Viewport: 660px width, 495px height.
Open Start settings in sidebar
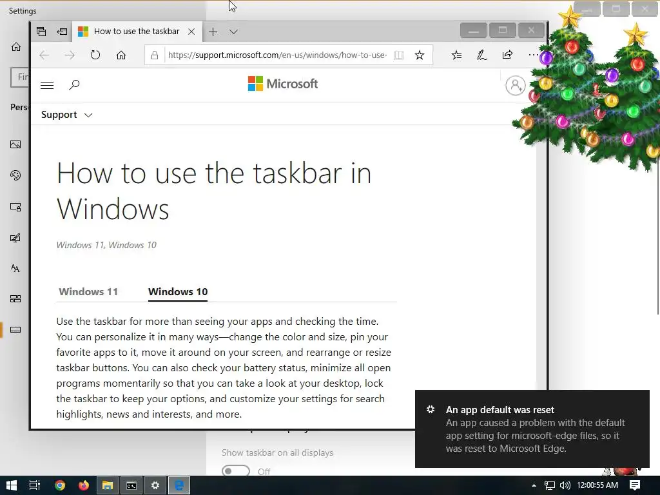click(15, 299)
